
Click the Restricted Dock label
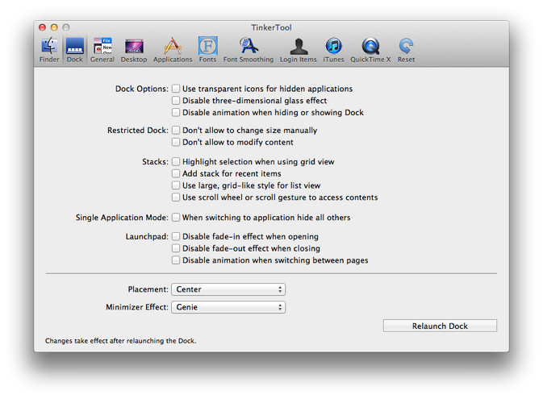click(138, 131)
